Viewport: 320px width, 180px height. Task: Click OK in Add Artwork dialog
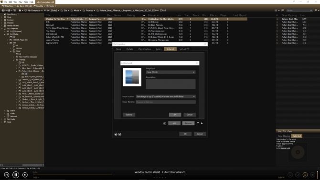175,115
